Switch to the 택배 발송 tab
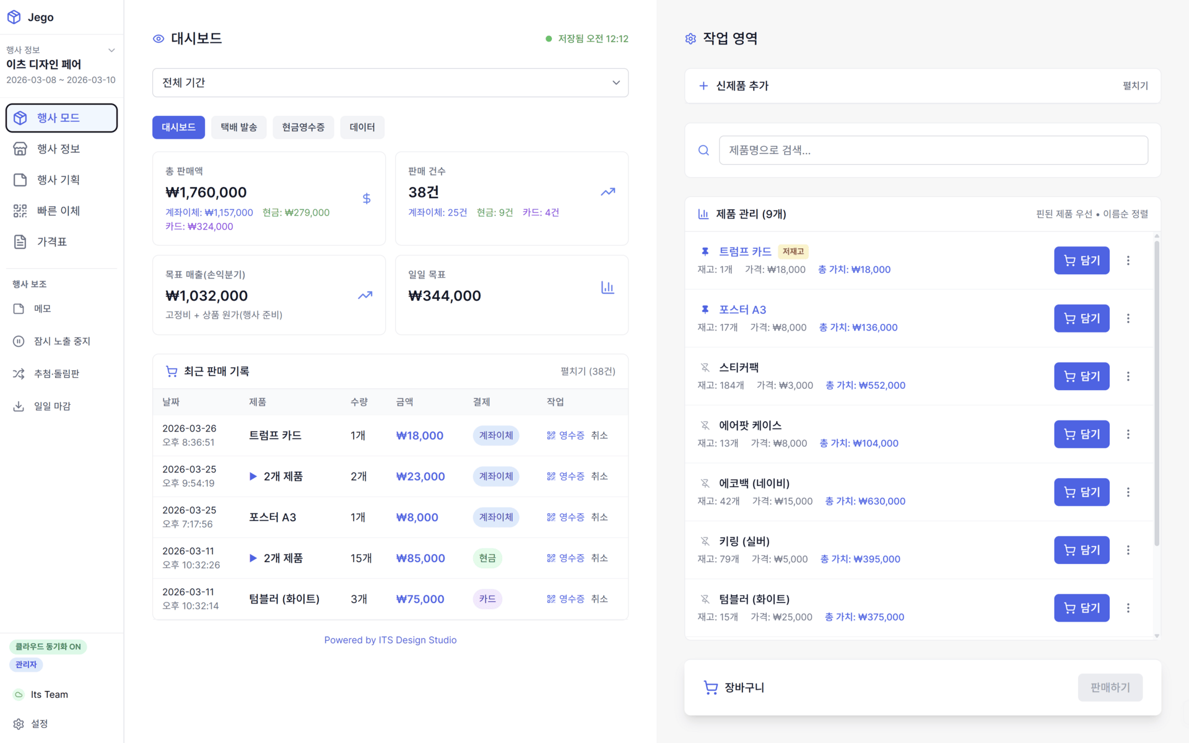Image resolution: width=1189 pixels, height=743 pixels. (x=238, y=127)
